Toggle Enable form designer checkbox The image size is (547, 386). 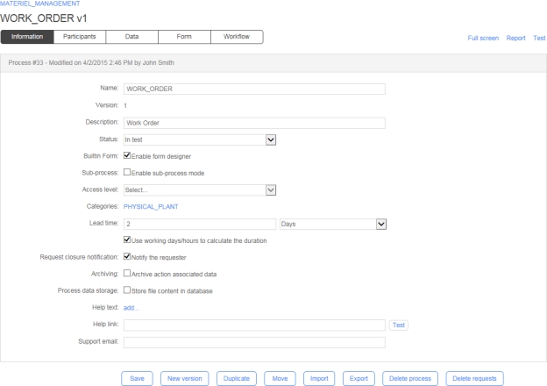(x=128, y=155)
